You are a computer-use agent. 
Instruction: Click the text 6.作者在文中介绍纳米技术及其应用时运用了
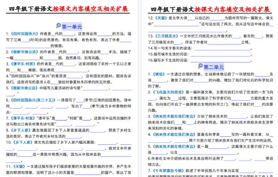pos(186,159)
